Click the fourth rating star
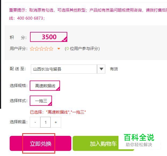Screen dimensions: 167x156 (x=46, y=49)
